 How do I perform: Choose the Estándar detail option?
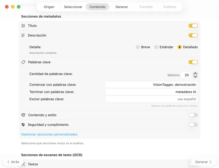tap(156, 47)
